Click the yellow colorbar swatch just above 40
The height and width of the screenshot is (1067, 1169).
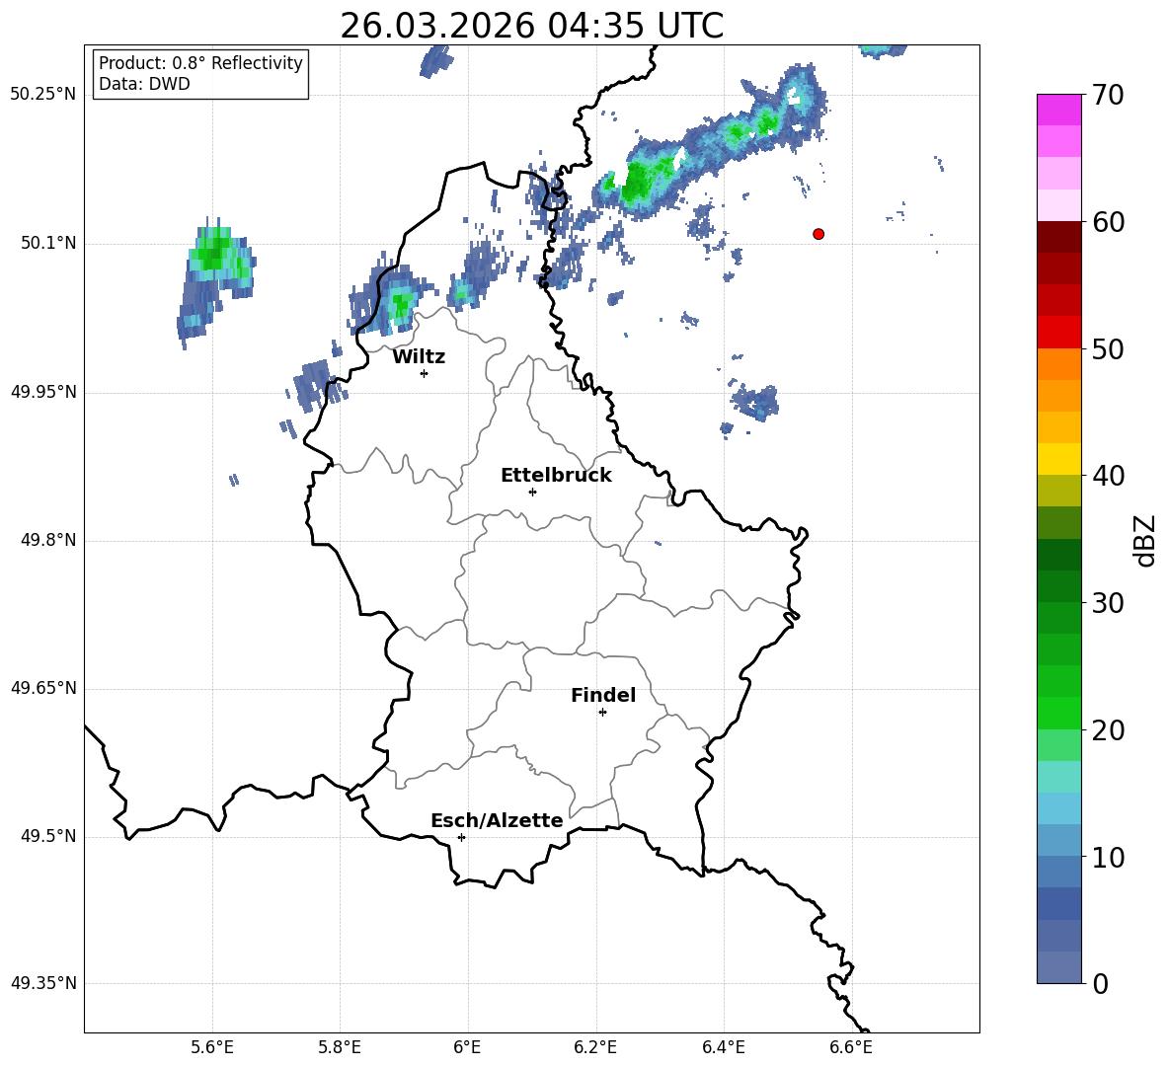click(x=1059, y=459)
